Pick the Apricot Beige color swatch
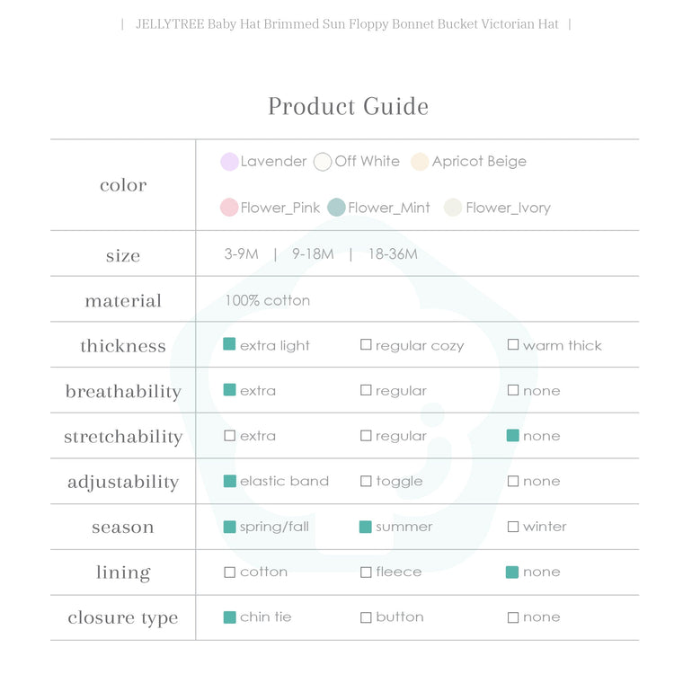 pos(420,162)
